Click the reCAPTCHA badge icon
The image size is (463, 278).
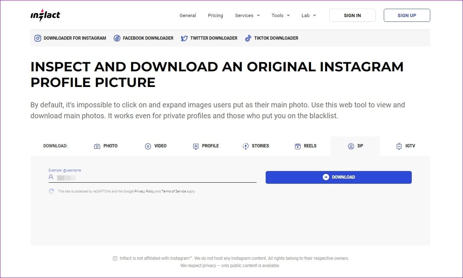[52, 191]
